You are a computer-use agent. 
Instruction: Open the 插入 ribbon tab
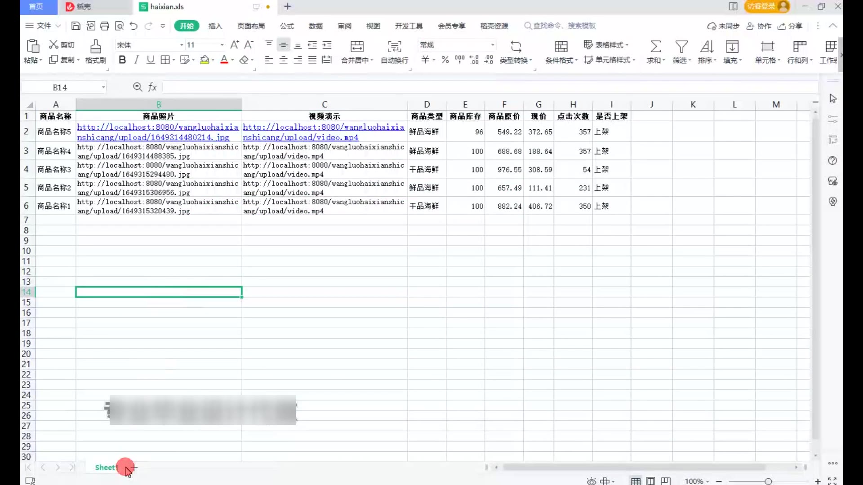pos(215,26)
